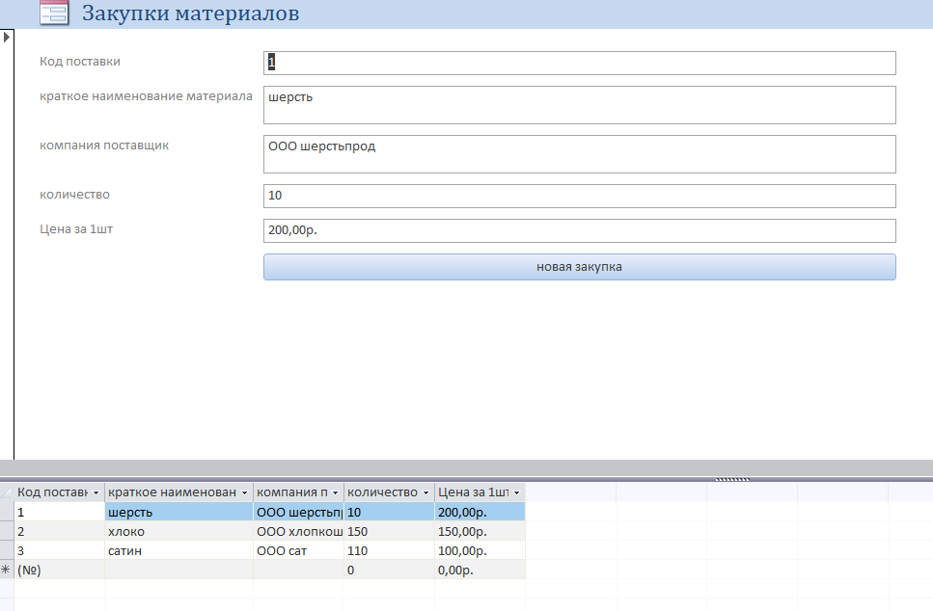Click the Закупки материалов form title
This screenshot has width=933, height=611.
190,13
